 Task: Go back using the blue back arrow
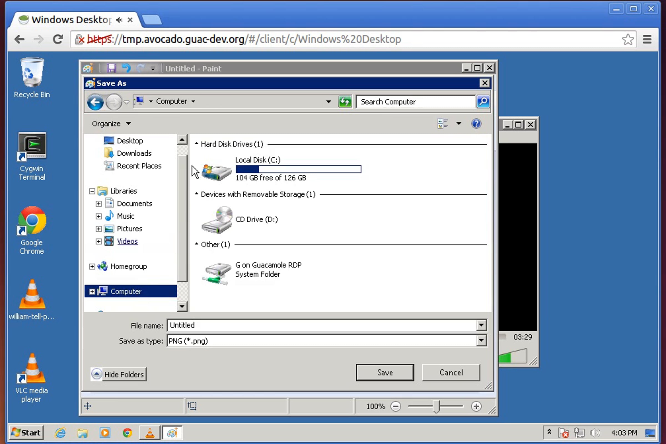coord(95,102)
